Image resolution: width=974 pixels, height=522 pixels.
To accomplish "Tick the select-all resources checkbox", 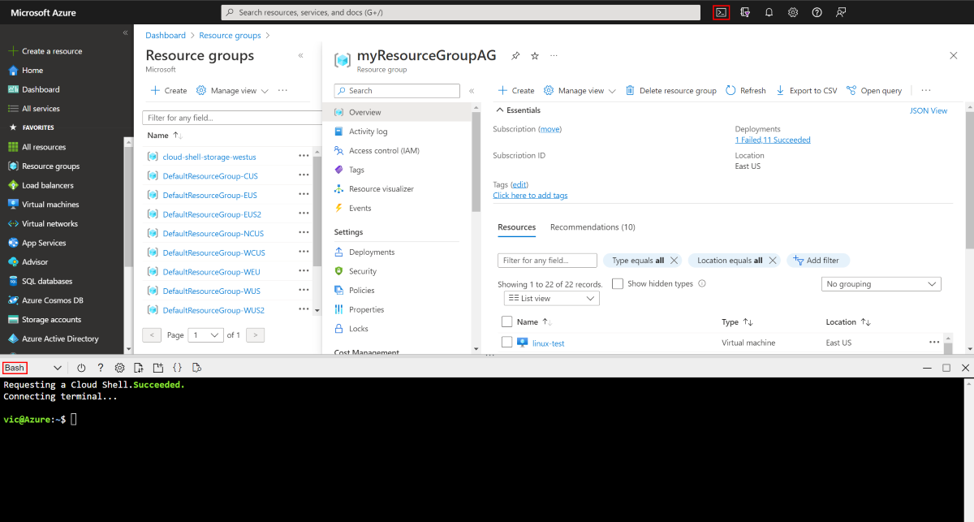I will point(507,322).
